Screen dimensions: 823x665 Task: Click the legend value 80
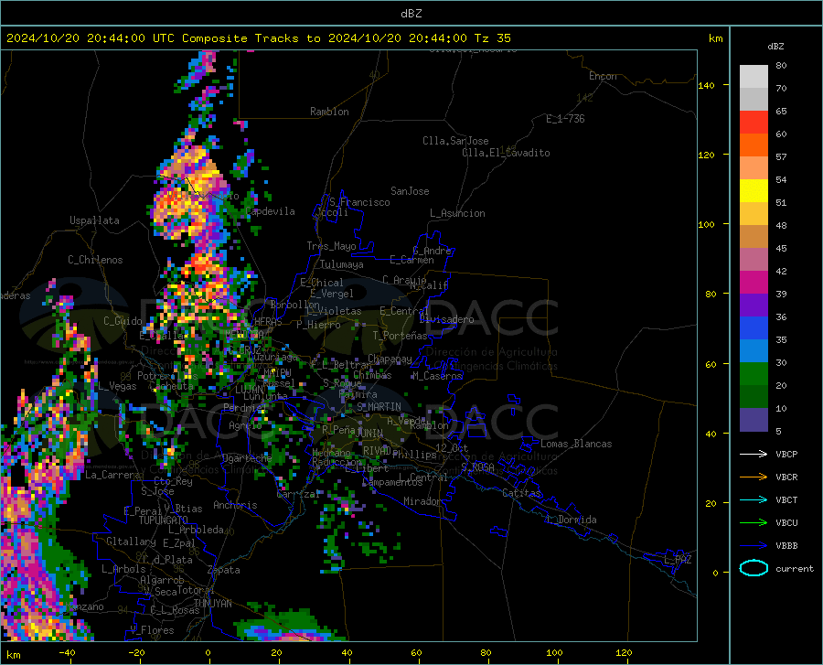[781, 66]
